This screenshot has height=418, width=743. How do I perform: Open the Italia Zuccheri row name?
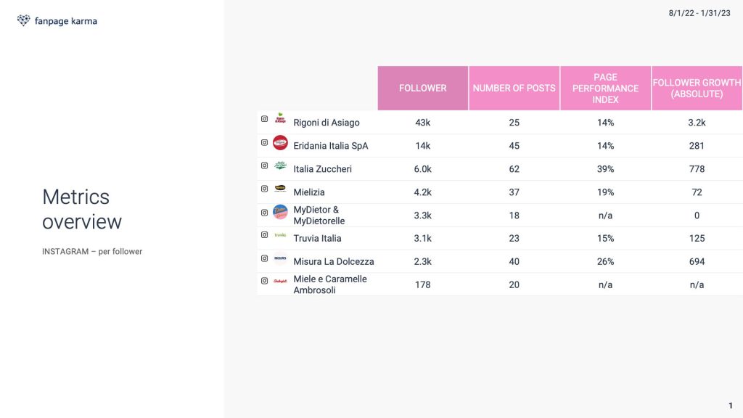[322, 169]
